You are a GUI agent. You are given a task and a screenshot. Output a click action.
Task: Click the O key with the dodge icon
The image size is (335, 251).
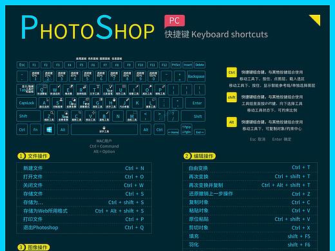pos(147,89)
